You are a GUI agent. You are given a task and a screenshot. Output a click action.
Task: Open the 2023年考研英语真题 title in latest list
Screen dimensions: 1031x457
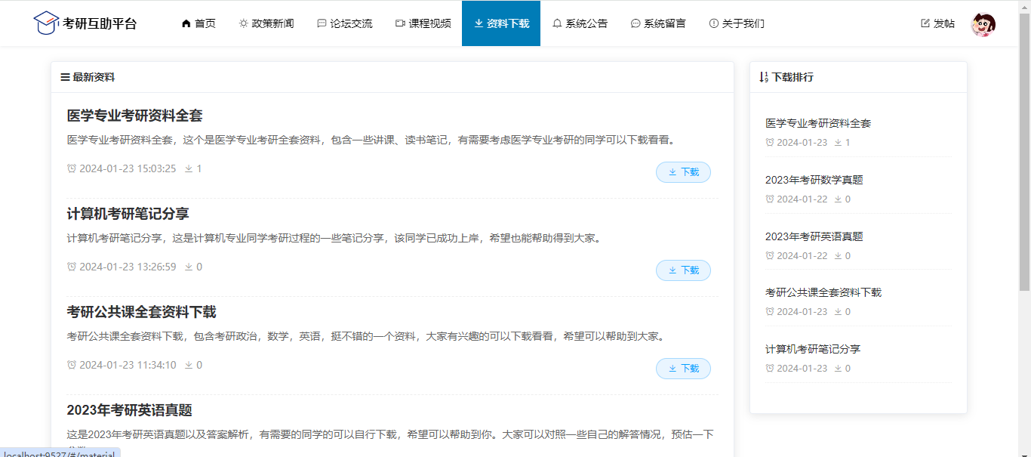[129, 410]
